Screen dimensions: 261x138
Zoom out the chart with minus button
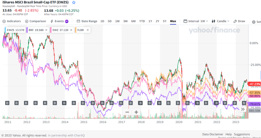tap(127, 112)
